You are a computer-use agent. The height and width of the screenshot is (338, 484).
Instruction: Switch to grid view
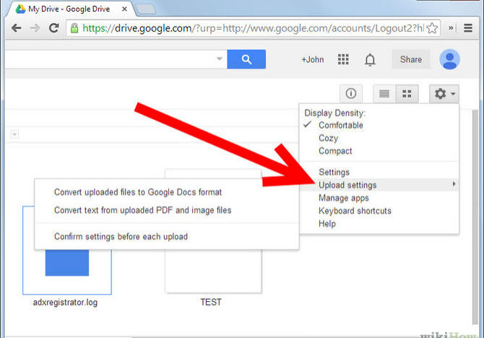(407, 94)
